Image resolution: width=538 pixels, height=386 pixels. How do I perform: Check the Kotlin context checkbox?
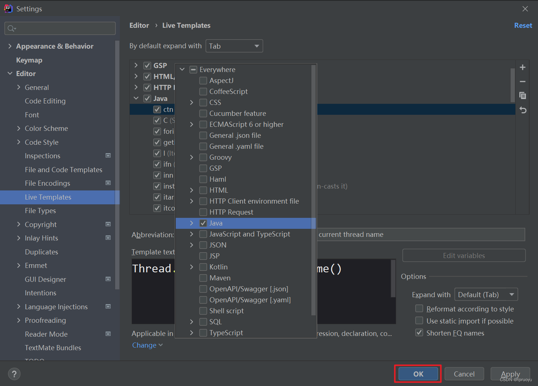[203, 267]
